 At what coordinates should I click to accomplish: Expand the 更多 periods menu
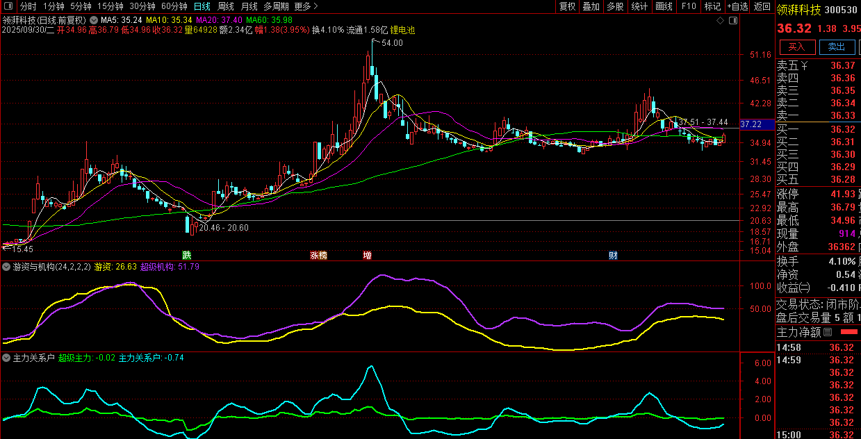point(306,6)
